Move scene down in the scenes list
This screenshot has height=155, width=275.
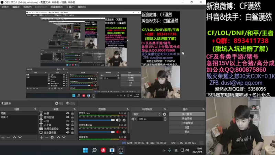coord(20,137)
